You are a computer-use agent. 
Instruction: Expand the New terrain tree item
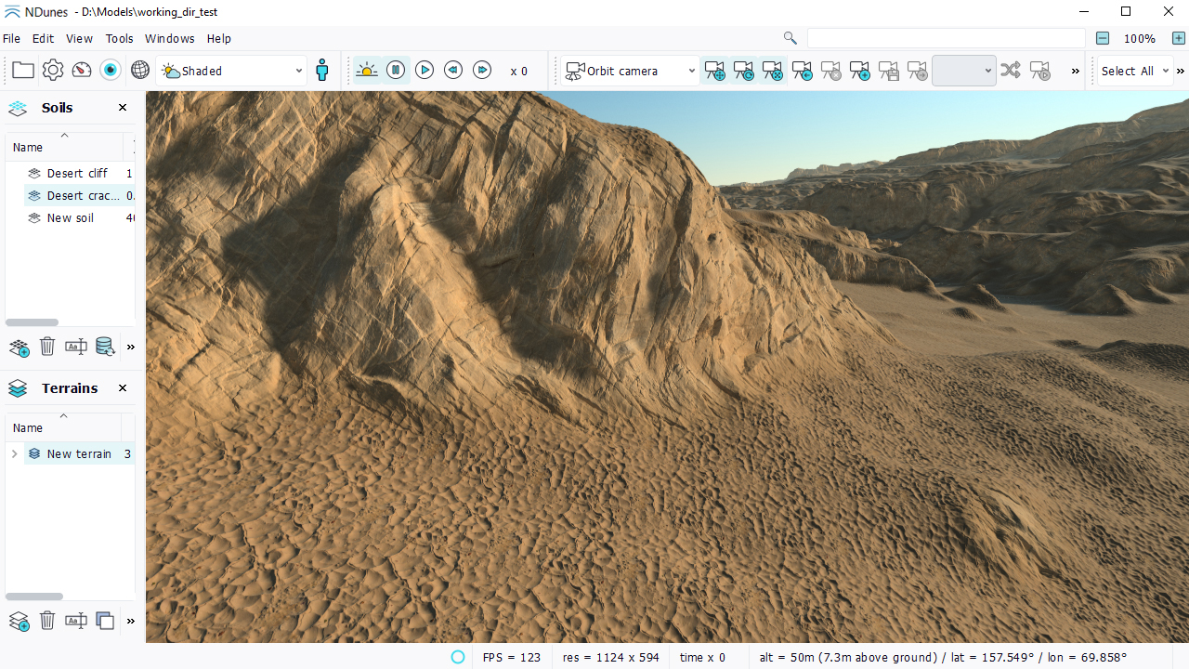click(x=14, y=454)
